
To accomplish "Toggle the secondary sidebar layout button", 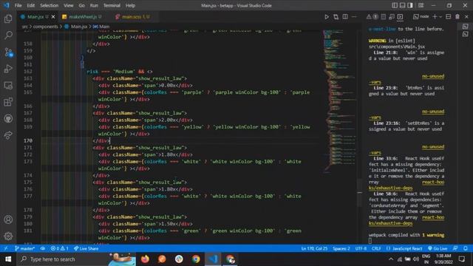I will [410, 5].
